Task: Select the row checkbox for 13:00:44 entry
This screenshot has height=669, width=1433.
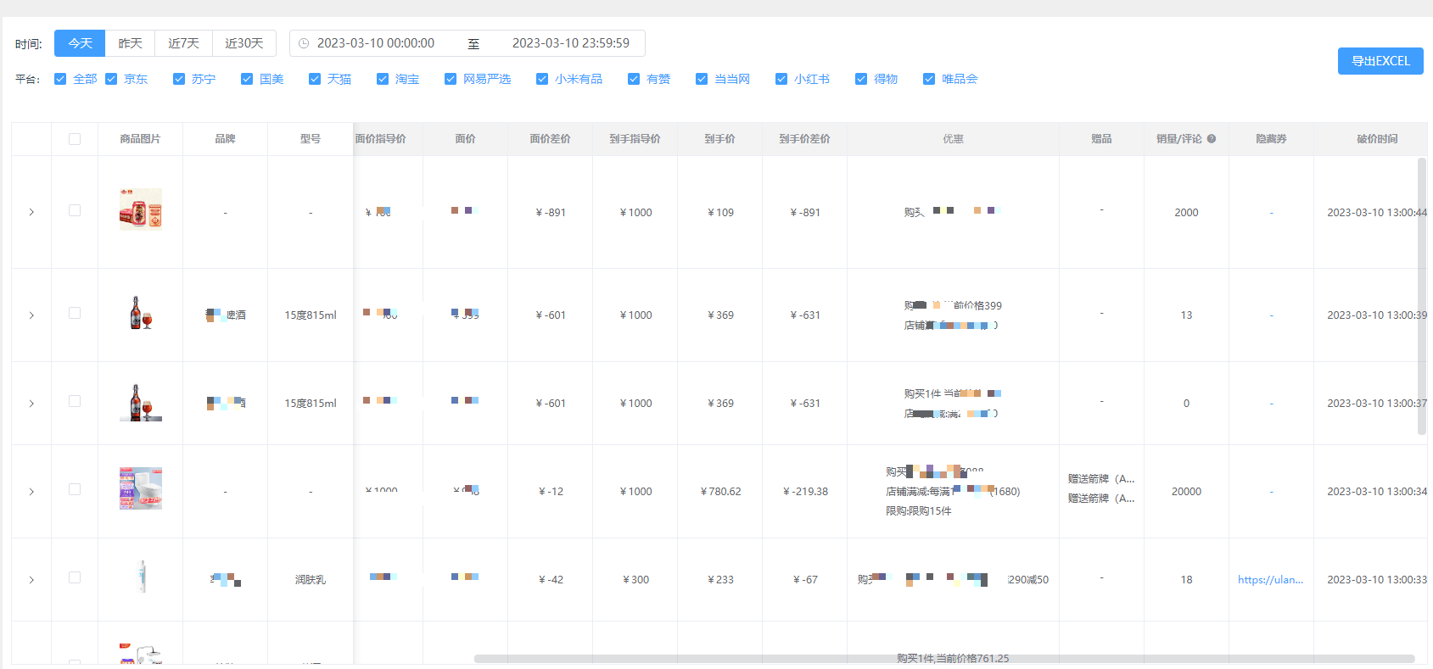Action: tap(75, 210)
